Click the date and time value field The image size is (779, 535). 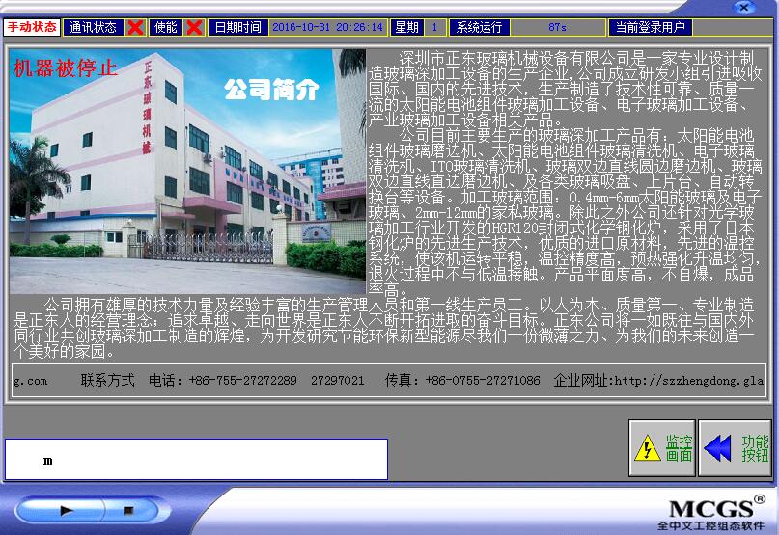tap(328, 27)
